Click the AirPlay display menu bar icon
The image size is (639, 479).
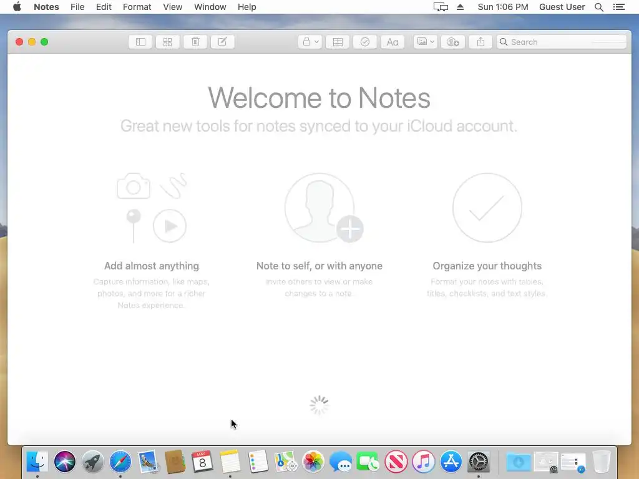(441, 7)
